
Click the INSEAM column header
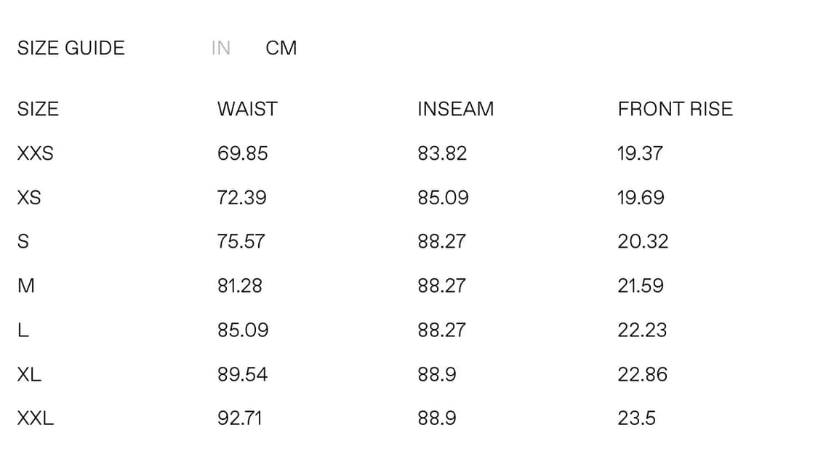[455, 109]
